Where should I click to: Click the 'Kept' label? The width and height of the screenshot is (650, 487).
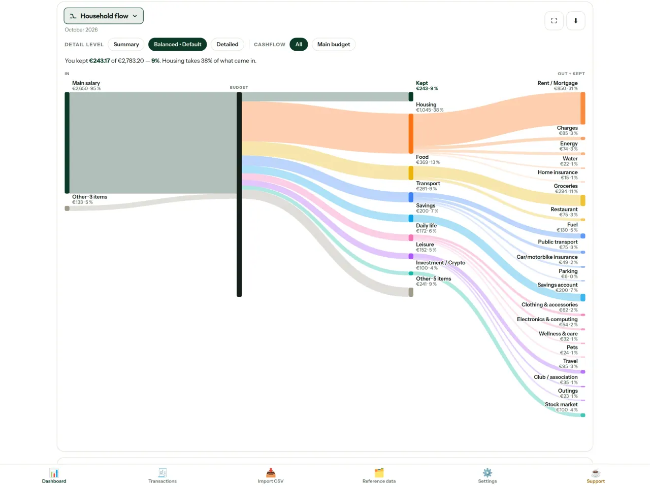coord(422,83)
